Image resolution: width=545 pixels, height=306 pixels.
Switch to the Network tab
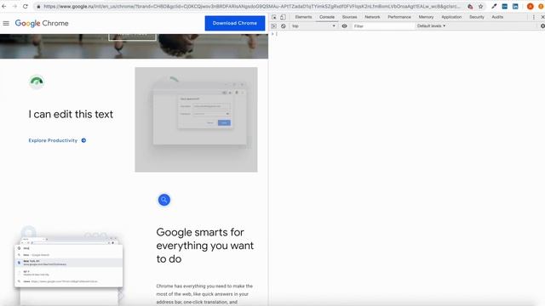click(372, 17)
